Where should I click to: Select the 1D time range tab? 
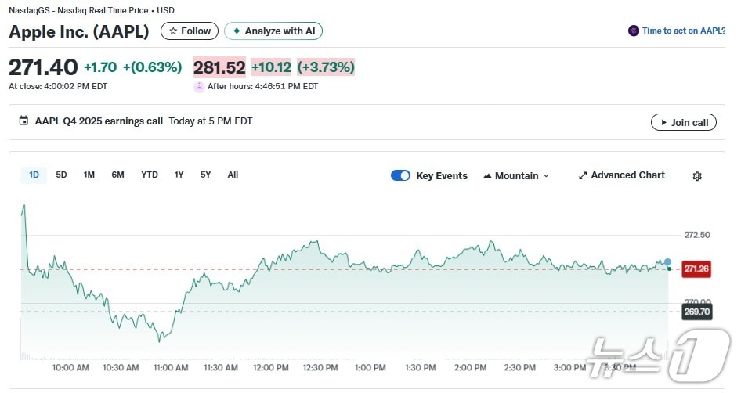[34, 175]
